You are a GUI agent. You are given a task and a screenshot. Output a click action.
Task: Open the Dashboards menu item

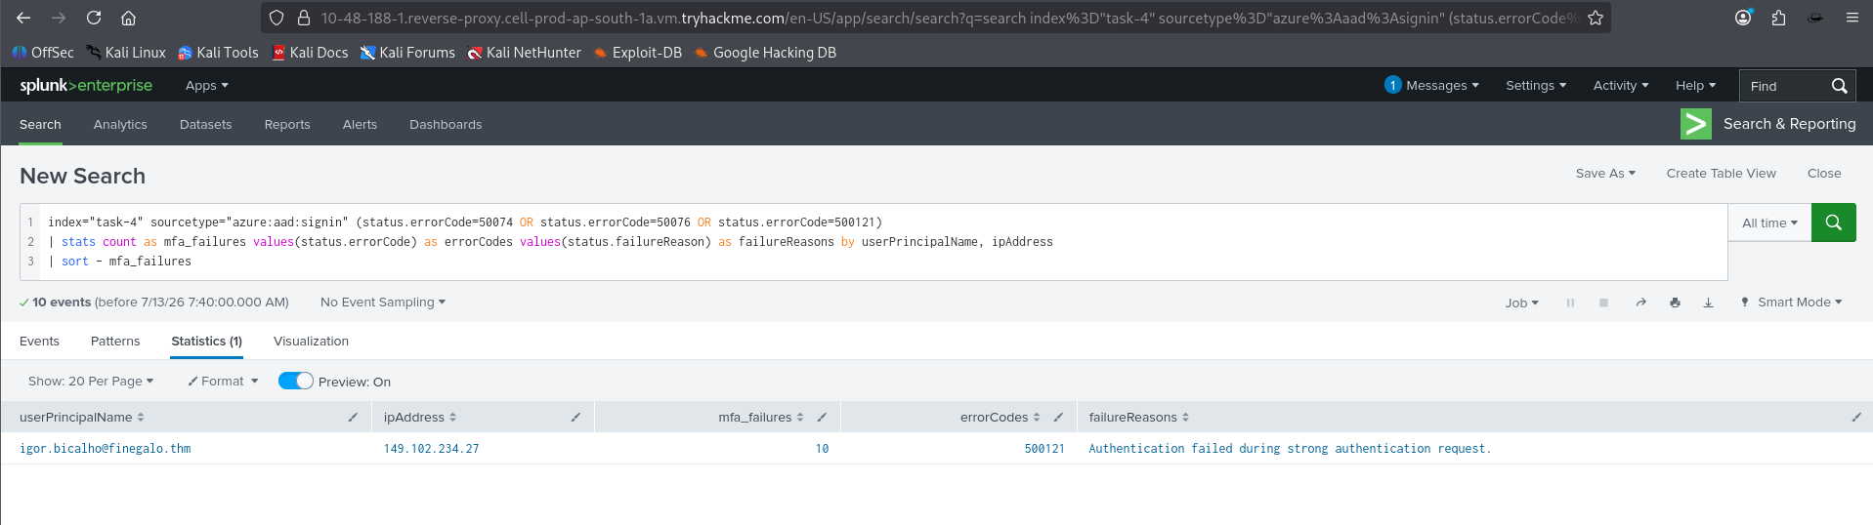click(x=446, y=124)
